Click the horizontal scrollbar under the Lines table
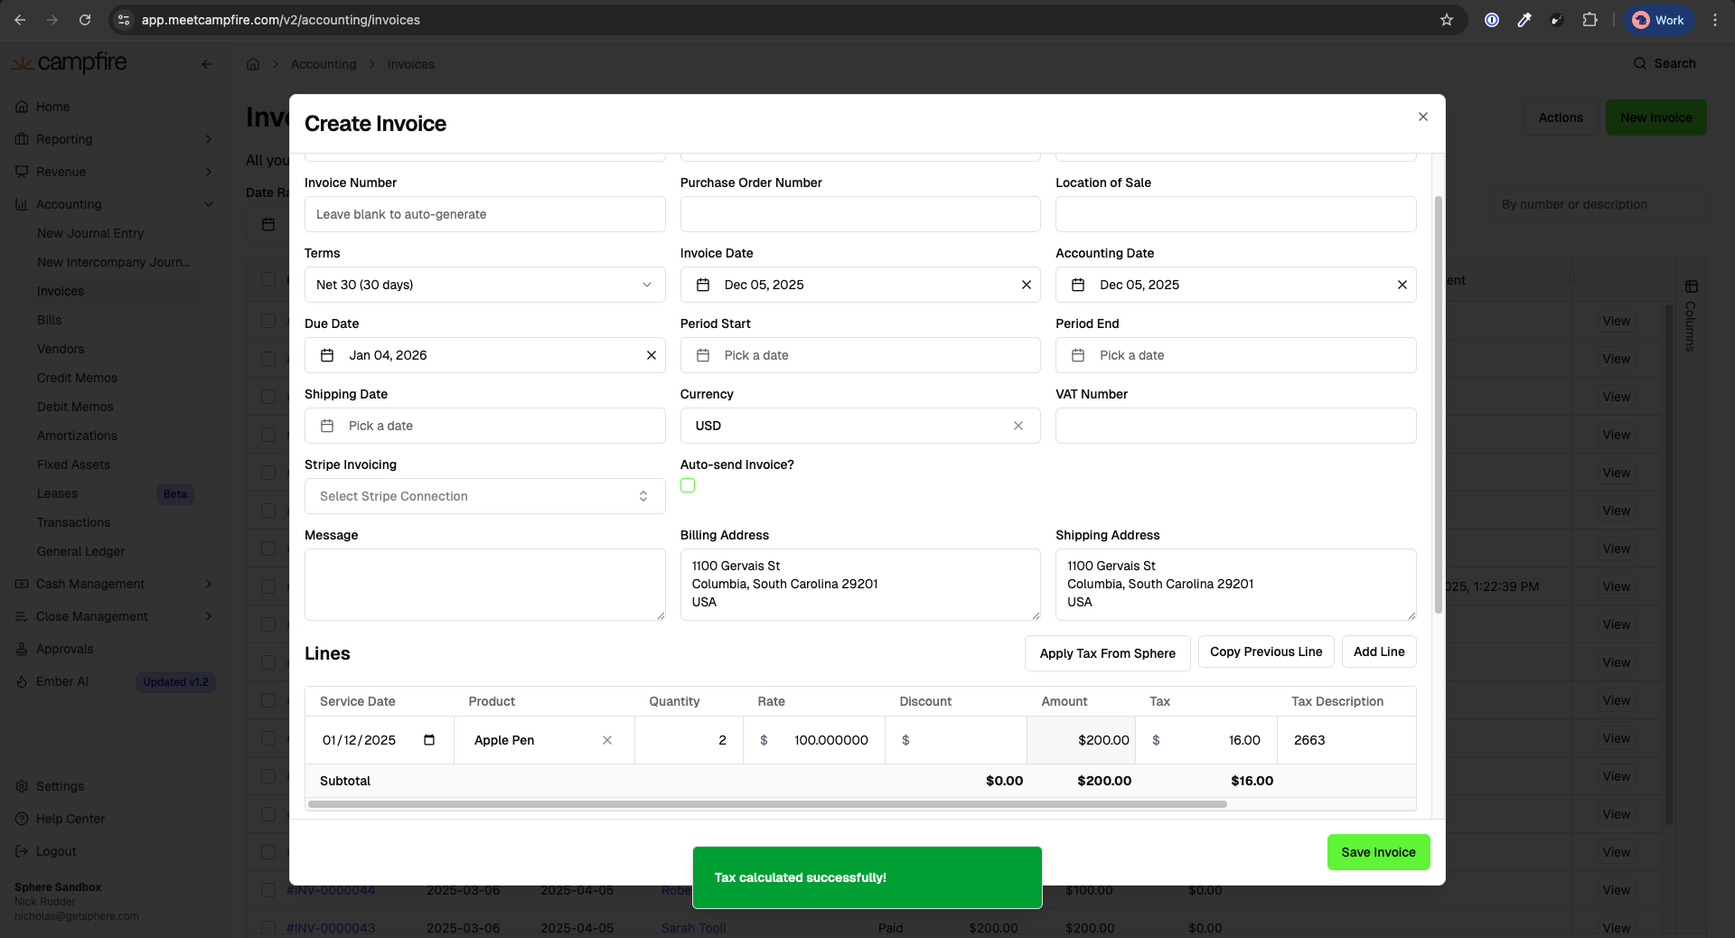 pyautogui.click(x=767, y=804)
